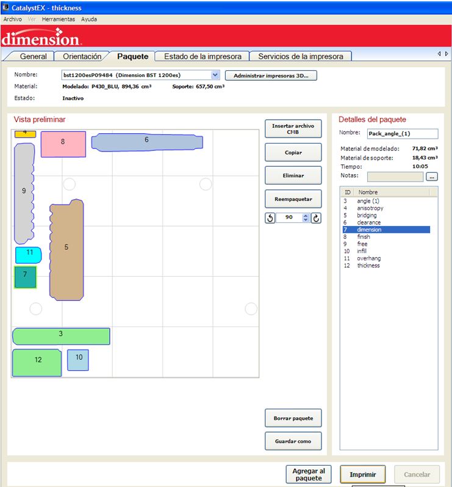Select gray part 9 in preview
This screenshot has width=452, height=487.
(x=24, y=193)
